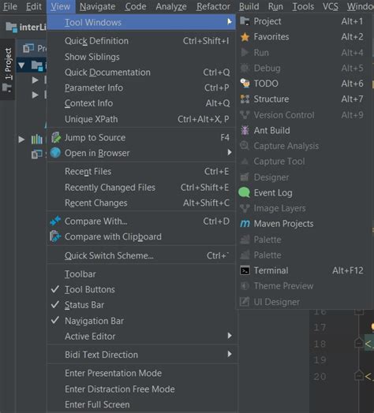The height and width of the screenshot is (413, 374).
Task: Click the Open in Browser globe icon
Action: coord(55,153)
